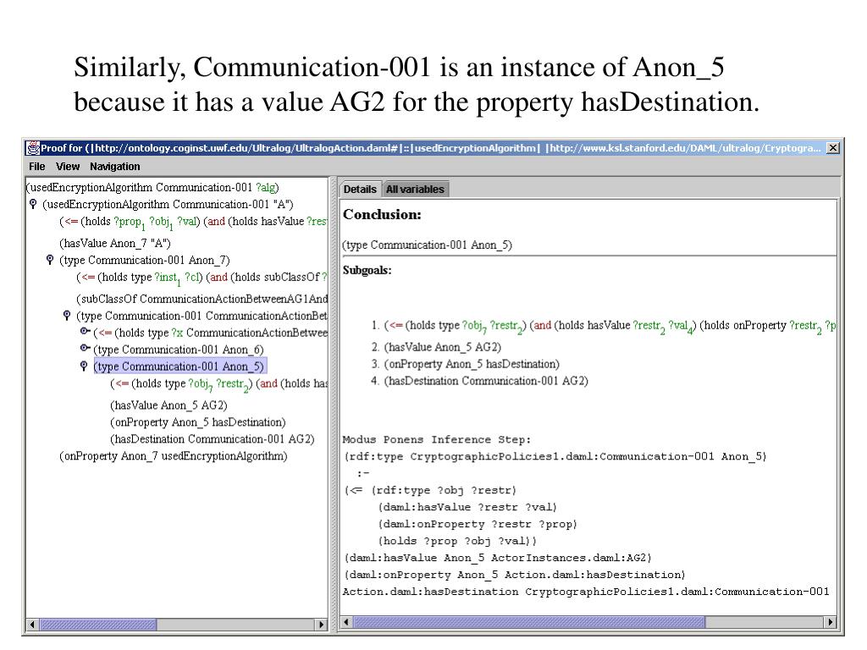Click the split pane divider handle
The height and width of the screenshot is (650, 867).
[x=334, y=404]
